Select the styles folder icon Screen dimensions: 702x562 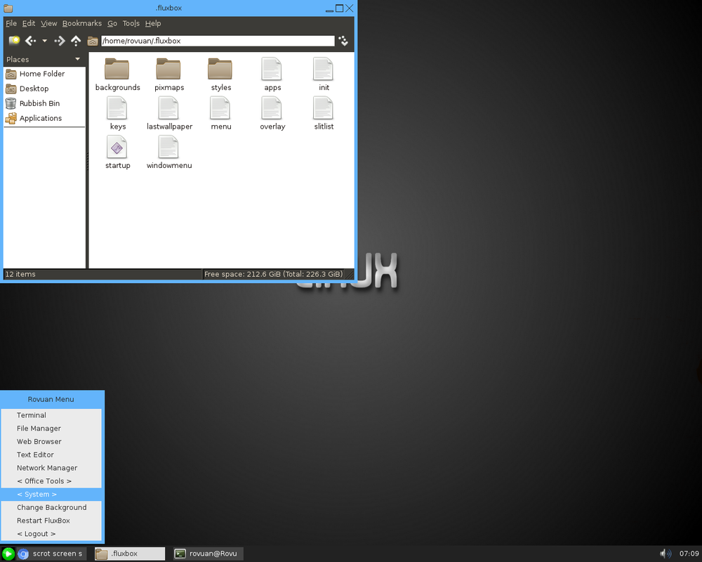click(x=220, y=70)
